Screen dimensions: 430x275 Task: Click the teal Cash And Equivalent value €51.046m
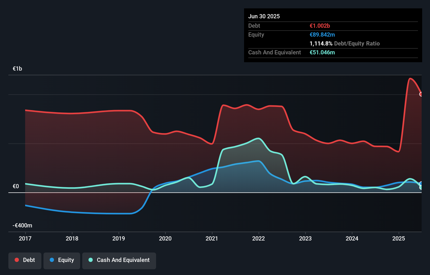tap(322, 52)
